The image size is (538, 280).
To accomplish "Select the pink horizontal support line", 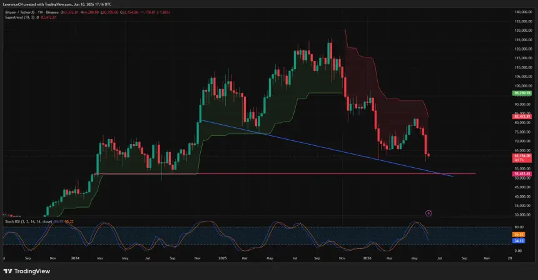I will coord(285,174).
